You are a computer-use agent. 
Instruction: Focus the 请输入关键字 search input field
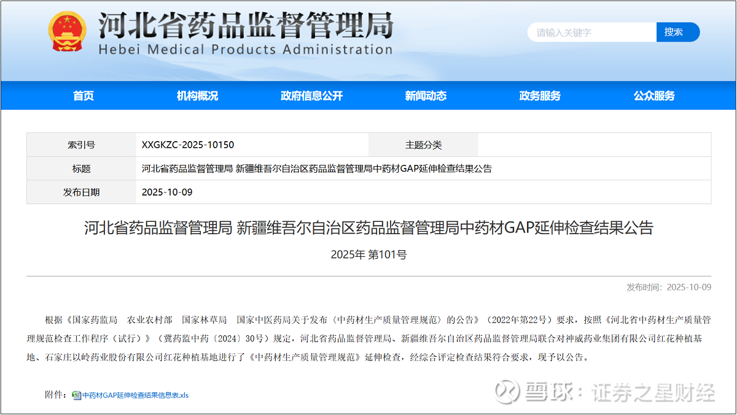point(592,32)
